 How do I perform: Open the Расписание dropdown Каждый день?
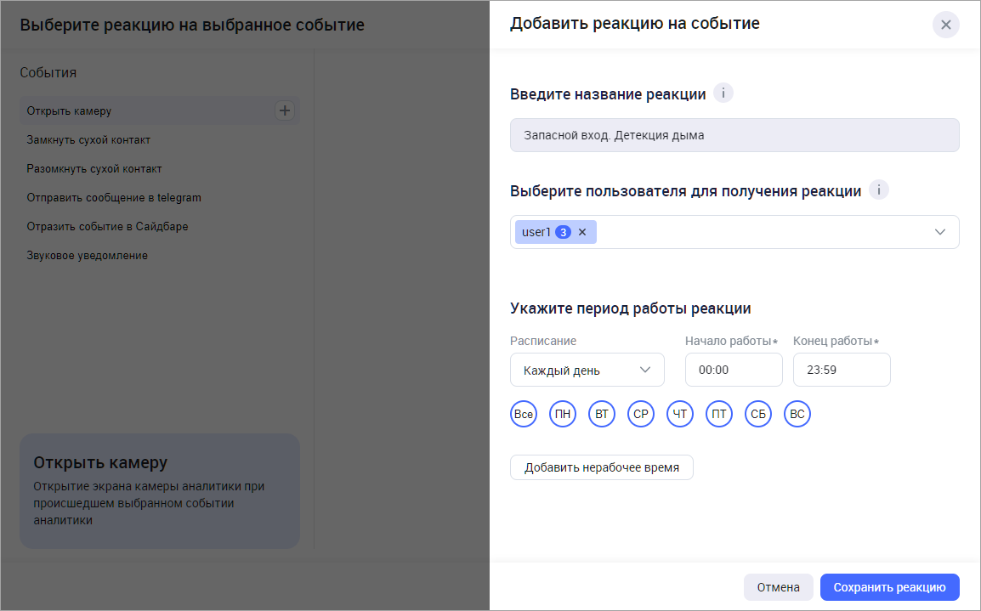(587, 370)
